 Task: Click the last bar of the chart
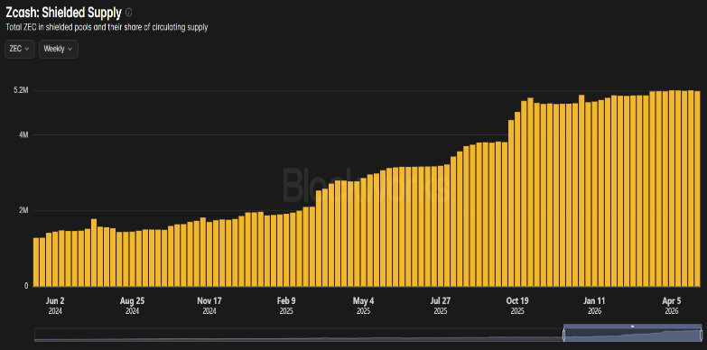(x=697, y=189)
